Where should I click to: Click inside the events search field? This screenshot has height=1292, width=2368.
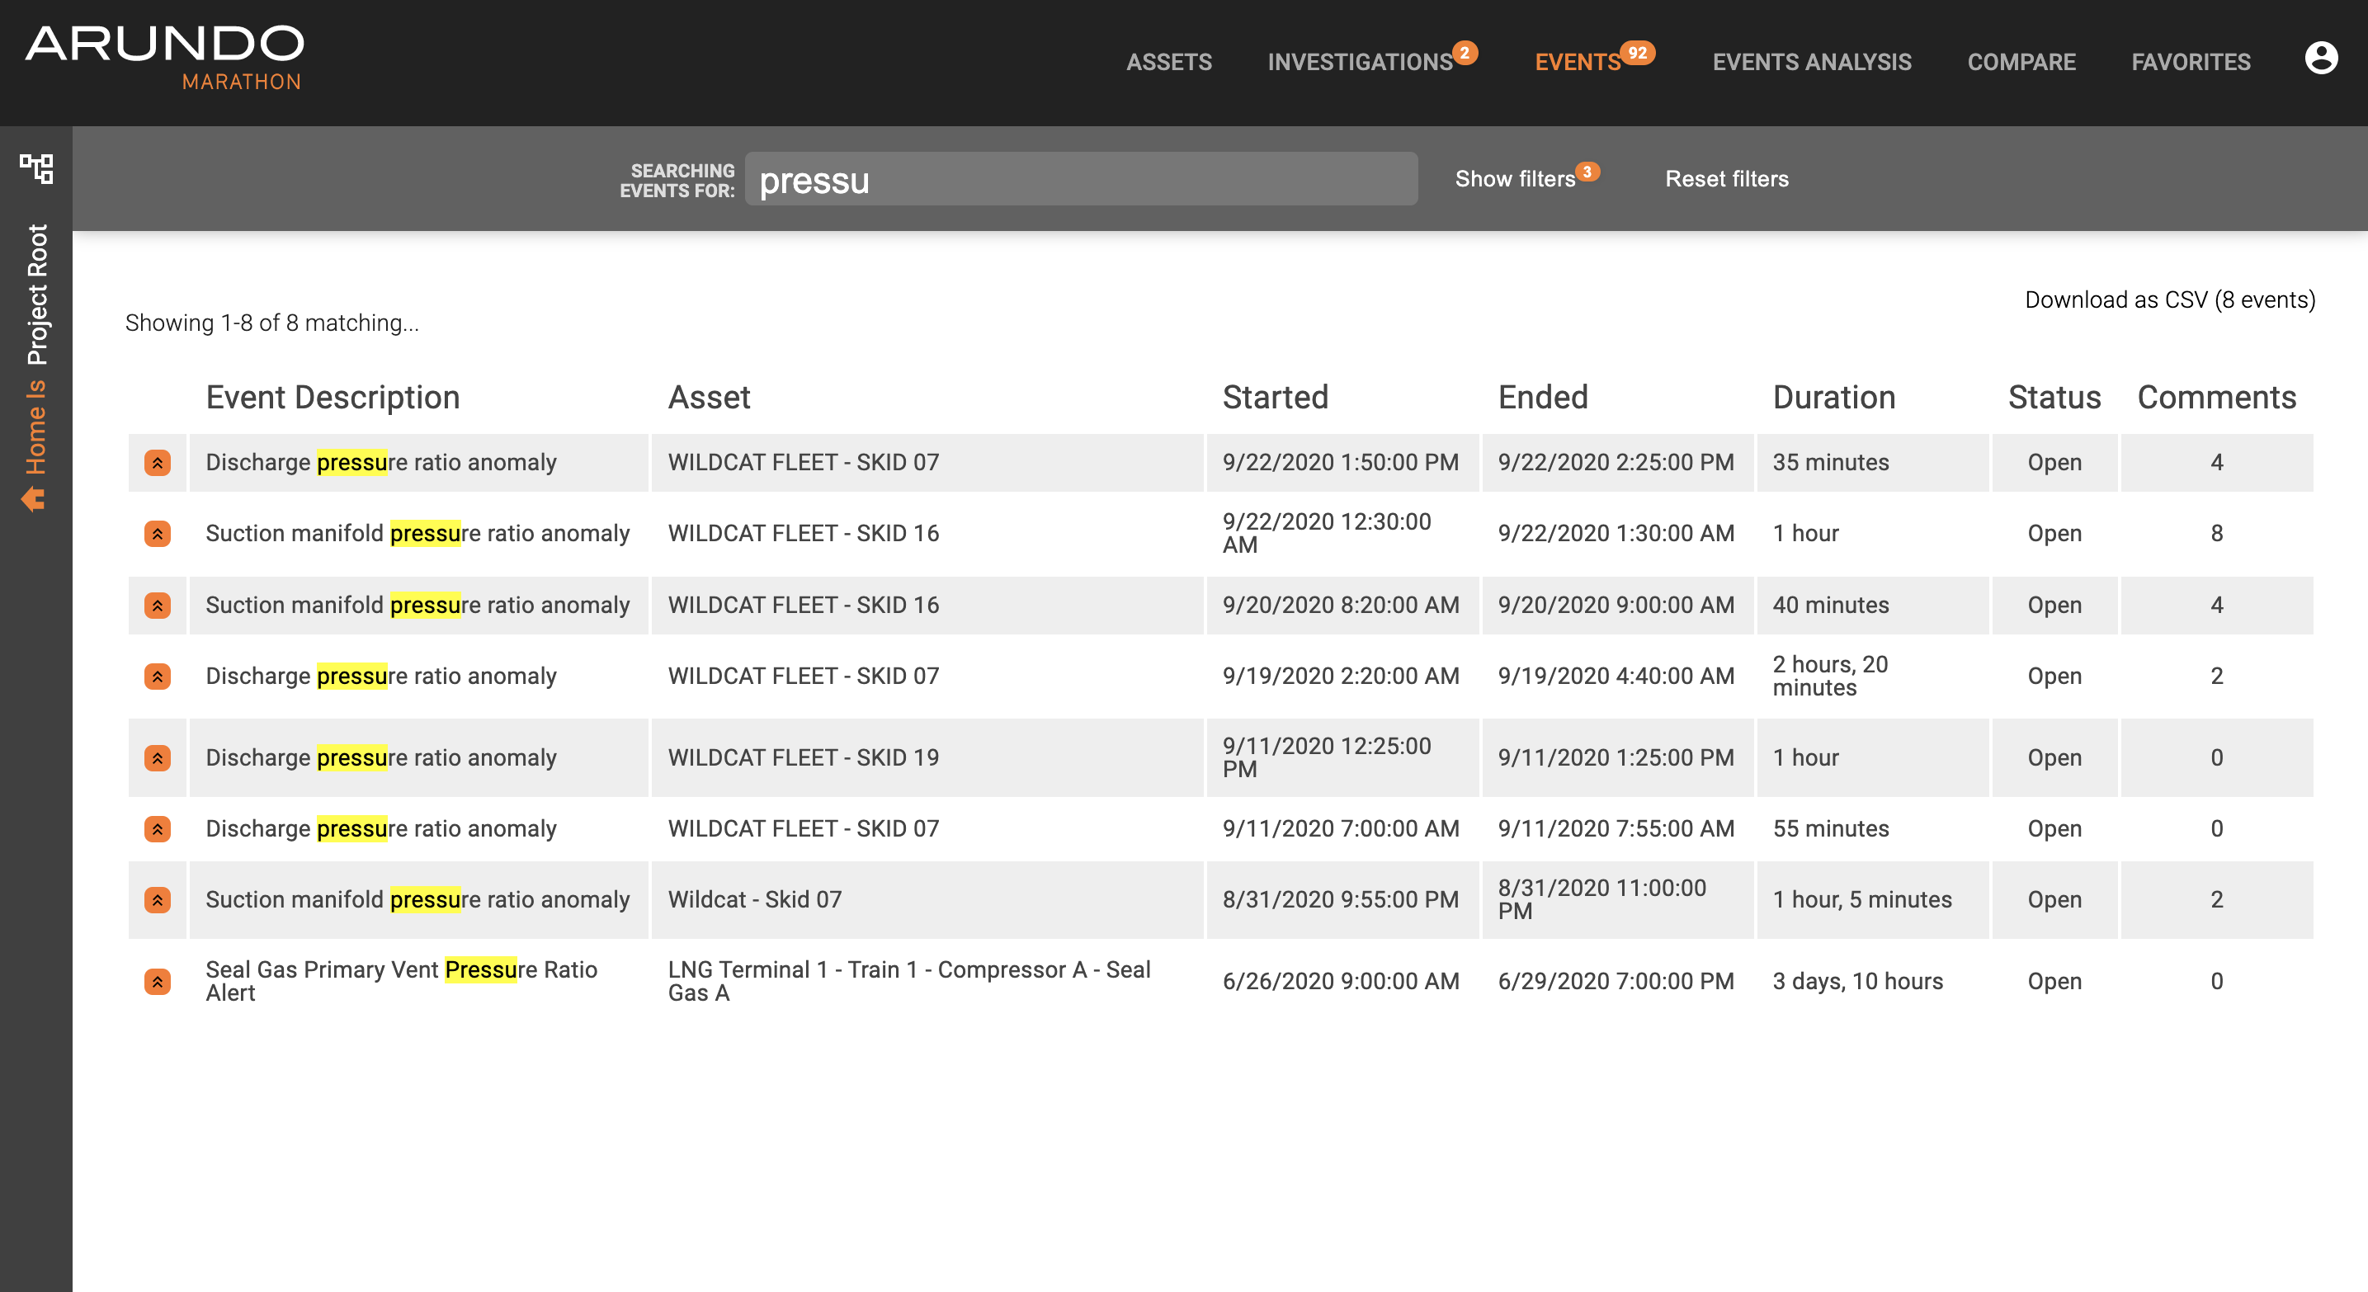pos(1080,180)
